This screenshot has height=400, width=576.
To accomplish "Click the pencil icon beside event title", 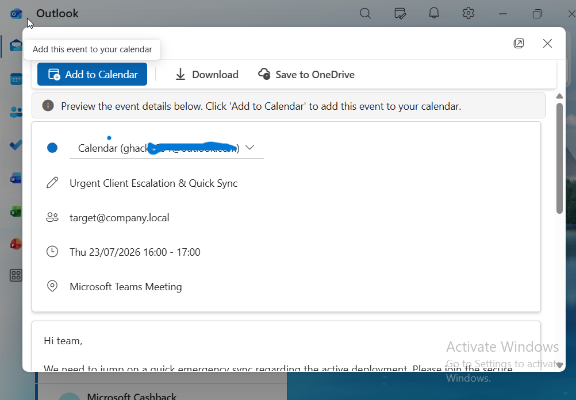I will pyautogui.click(x=52, y=183).
